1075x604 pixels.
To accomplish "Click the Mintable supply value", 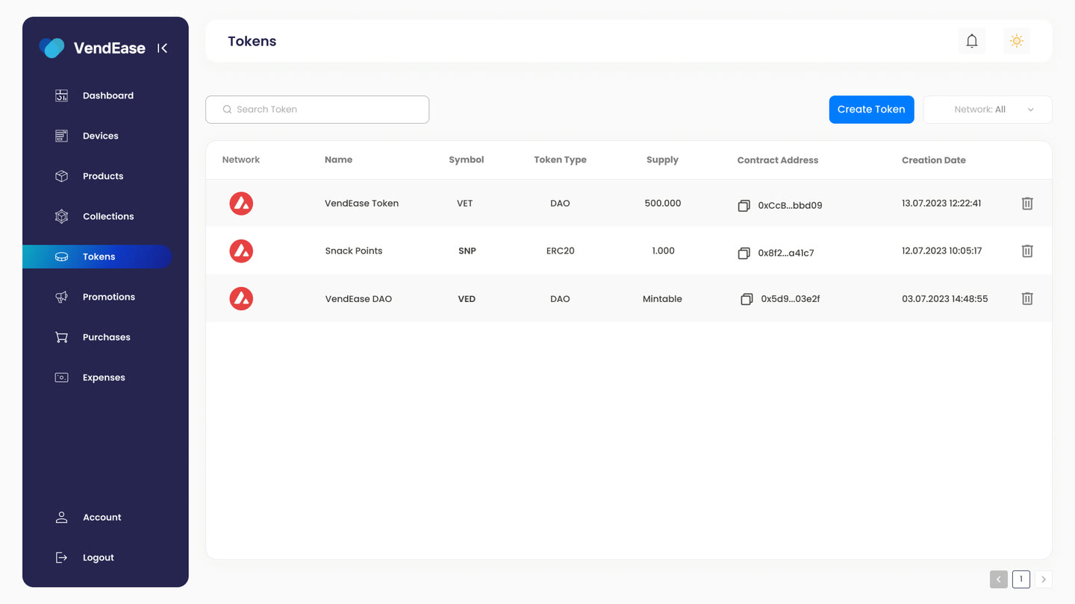I will pyautogui.click(x=662, y=298).
